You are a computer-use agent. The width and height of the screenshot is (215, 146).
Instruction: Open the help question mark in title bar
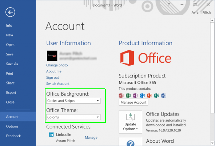pos(169,5)
